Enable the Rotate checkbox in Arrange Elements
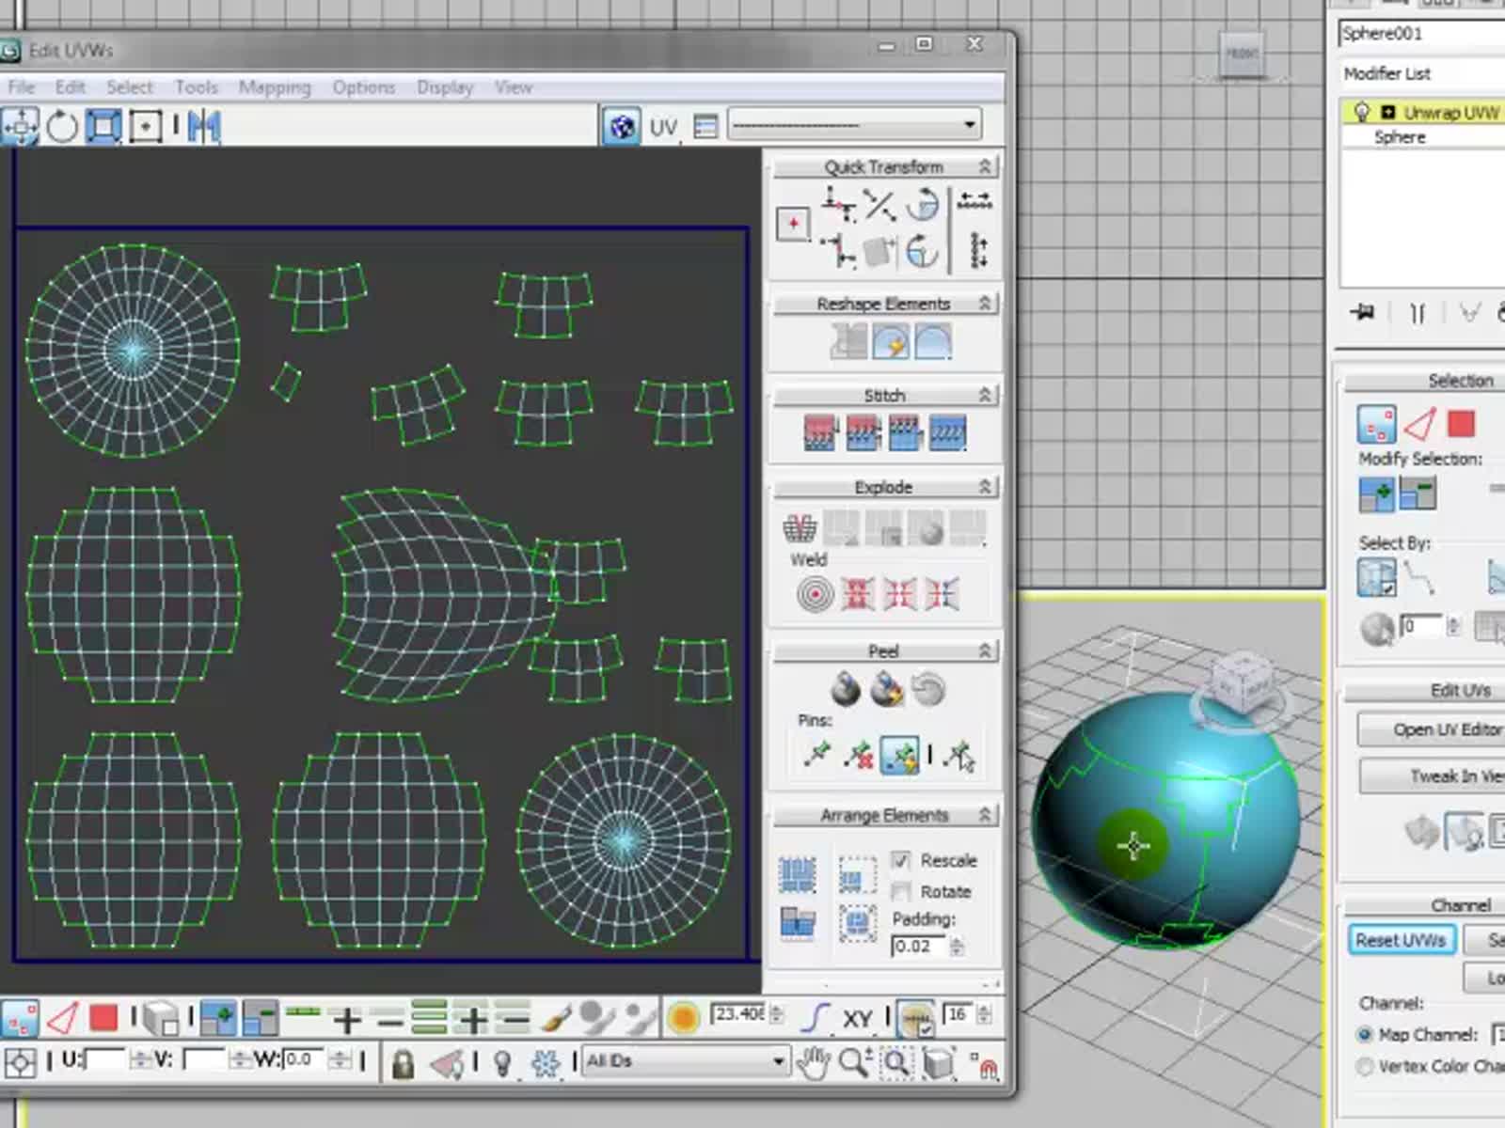This screenshot has height=1128, width=1505. pyautogui.click(x=900, y=891)
